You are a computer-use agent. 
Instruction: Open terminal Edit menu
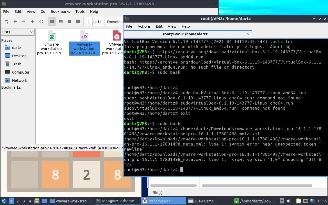(159, 26)
